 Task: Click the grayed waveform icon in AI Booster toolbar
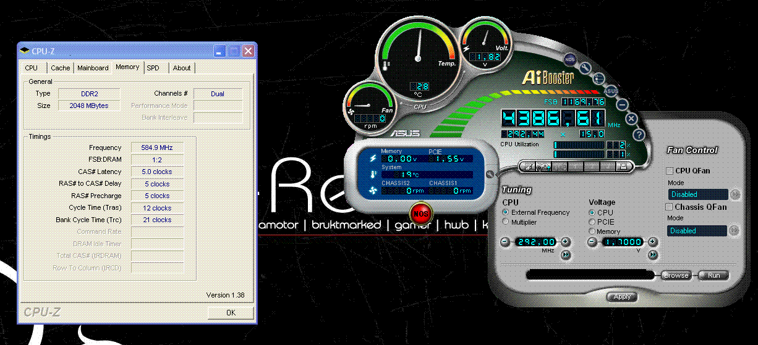click(560, 166)
